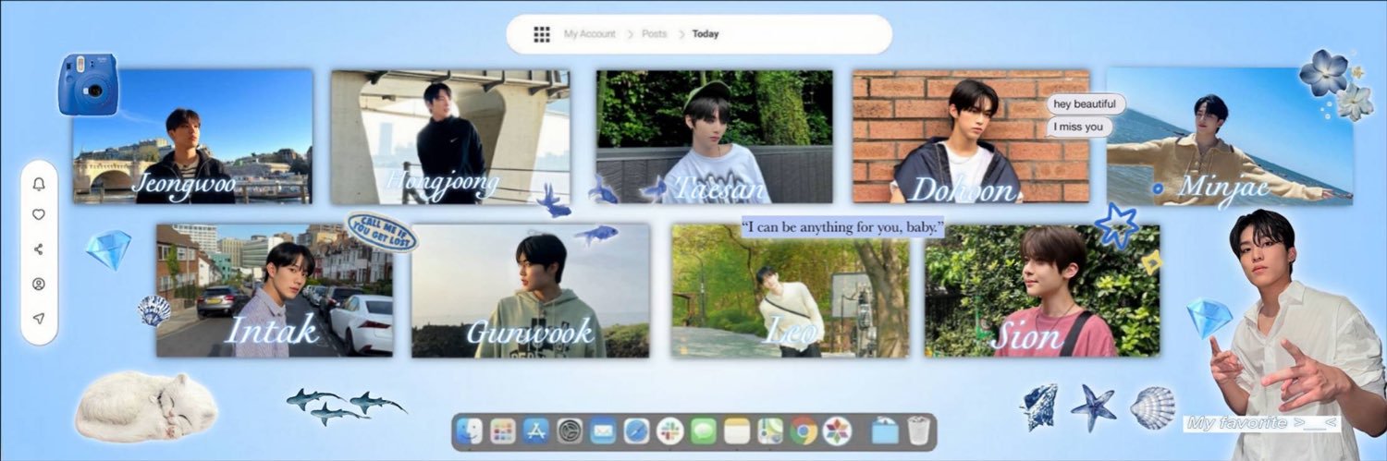Click the "hey beautiful" message bubble

click(1086, 103)
